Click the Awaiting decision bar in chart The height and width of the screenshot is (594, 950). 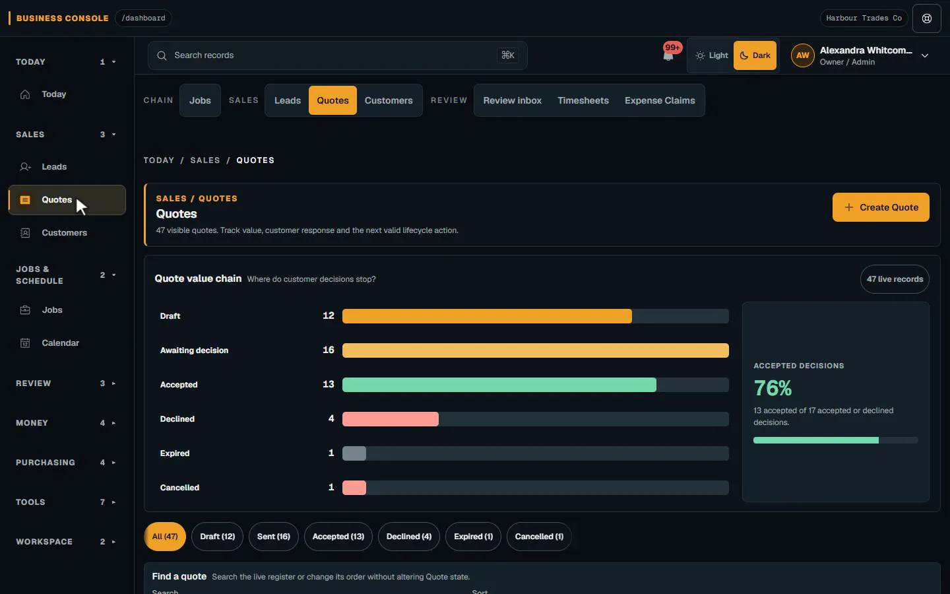coord(536,350)
